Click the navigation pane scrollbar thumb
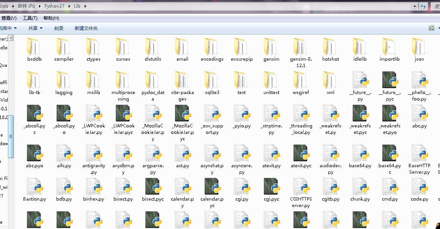Viewport: 440px width, 229px height. [11, 136]
